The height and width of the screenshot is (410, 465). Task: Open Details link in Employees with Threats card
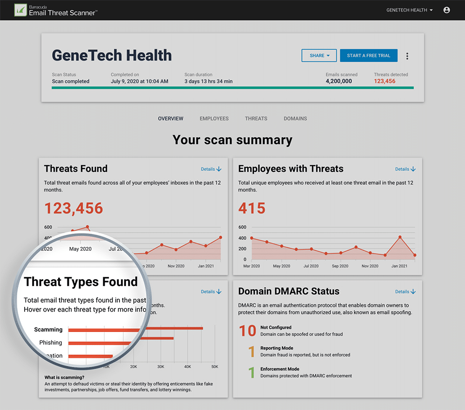pyautogui.click(x=405, y=169)
